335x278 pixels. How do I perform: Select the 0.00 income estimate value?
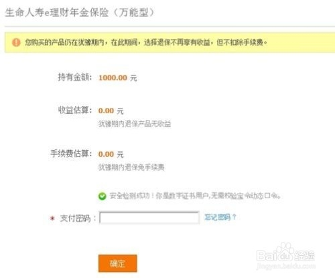[106, 111]
